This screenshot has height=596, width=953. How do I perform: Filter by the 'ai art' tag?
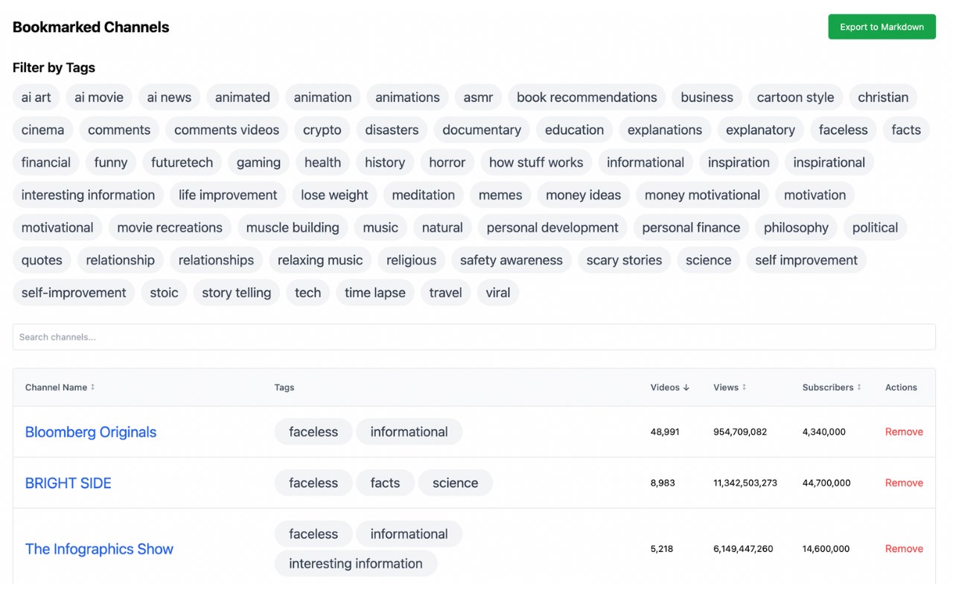point(36,98)
